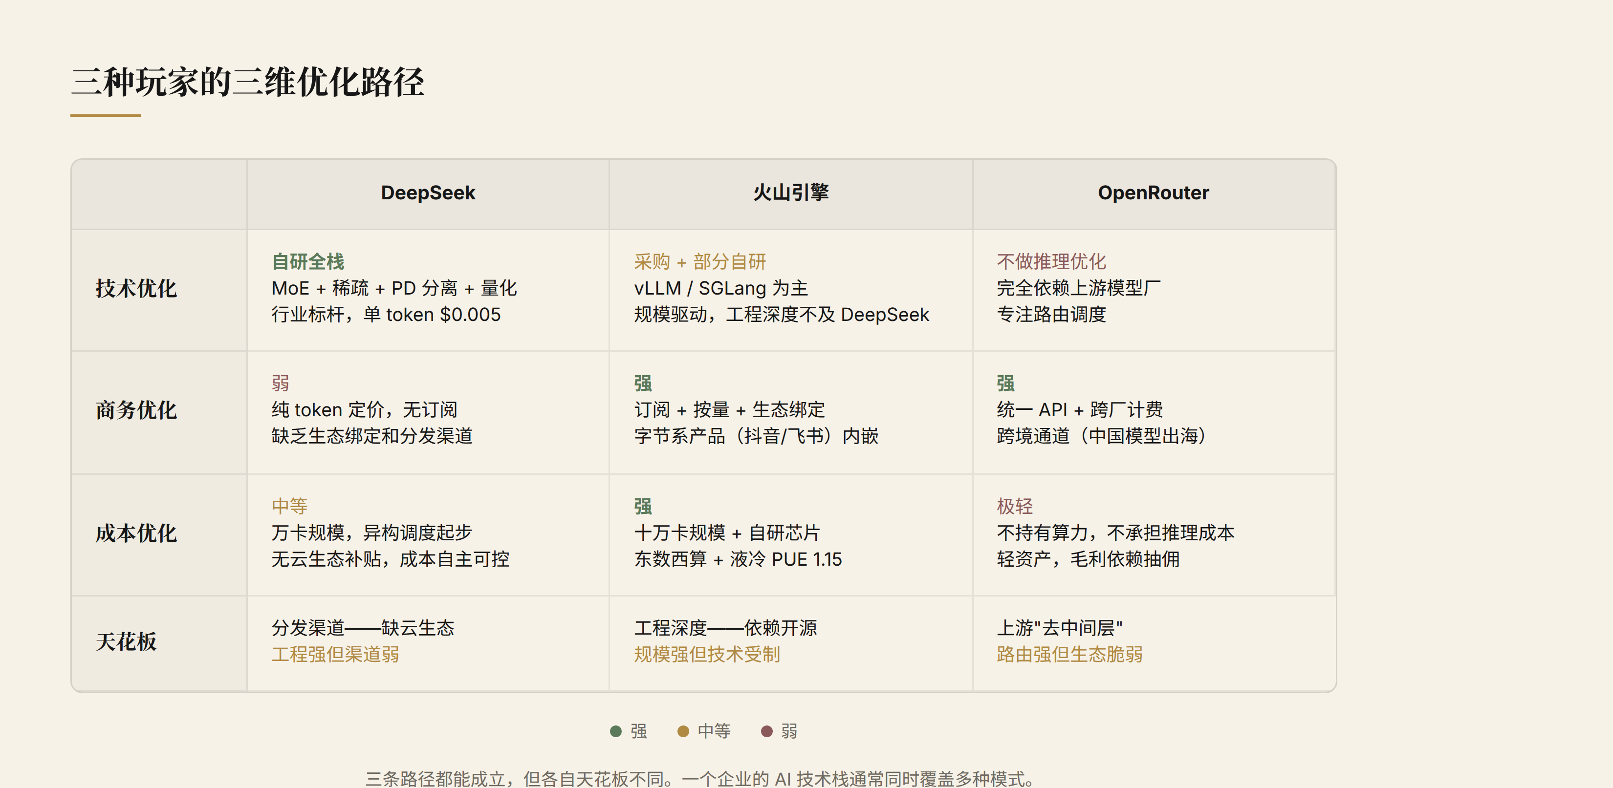Click the 成本优化 row label
1613x788 pixels.
pos(136,533)
